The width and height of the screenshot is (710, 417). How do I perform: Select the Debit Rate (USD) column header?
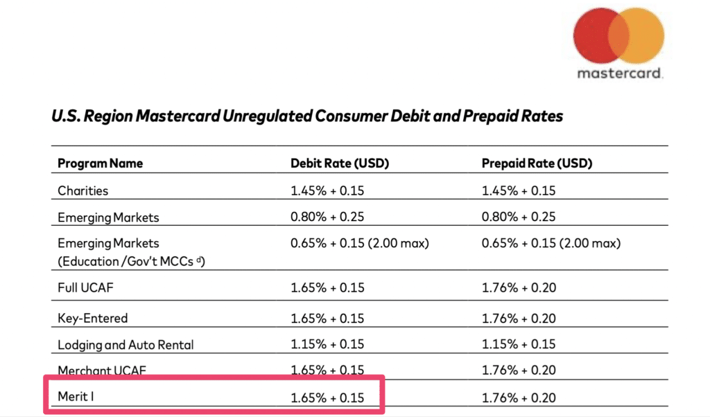tap(340, 163)
